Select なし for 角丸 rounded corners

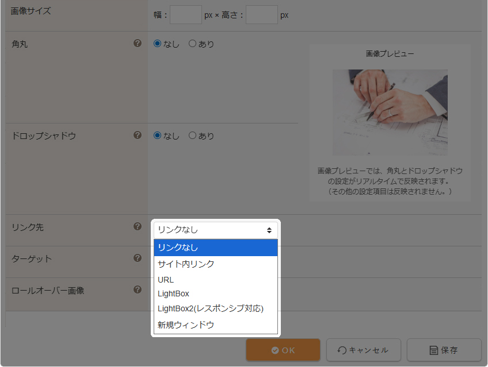tap(157, 44)
